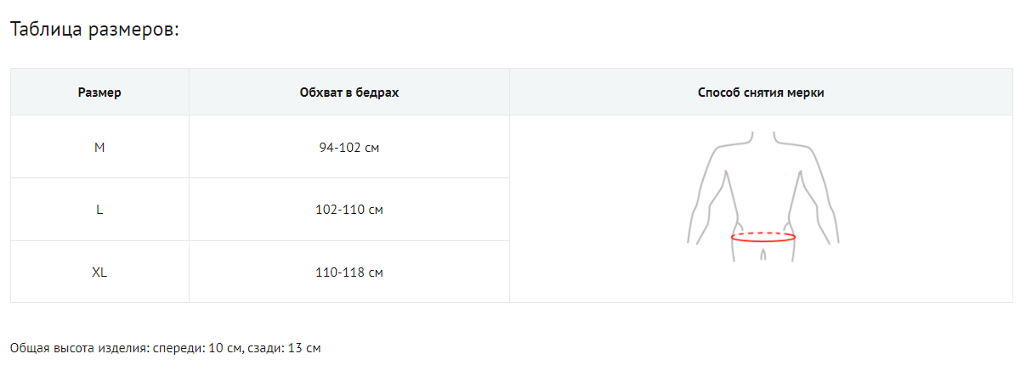
Task: Click the 'Способ снятия мерки' header
Action: pyautogui.click(x=761, y=93)
